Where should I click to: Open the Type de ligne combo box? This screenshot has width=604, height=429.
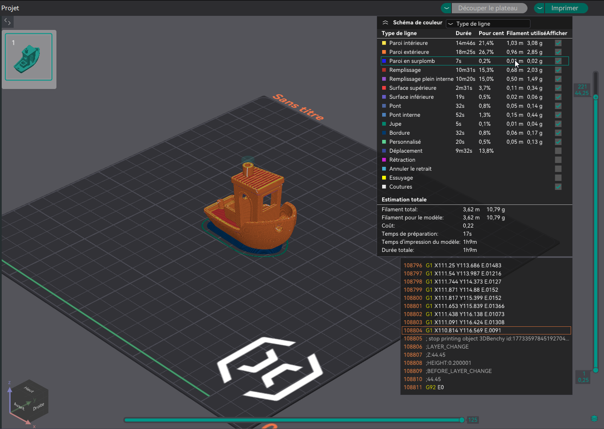click(x=488, y=24)
